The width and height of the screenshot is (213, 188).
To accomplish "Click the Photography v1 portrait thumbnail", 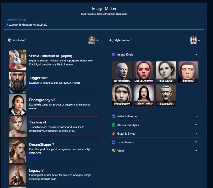I will (18, 104).
